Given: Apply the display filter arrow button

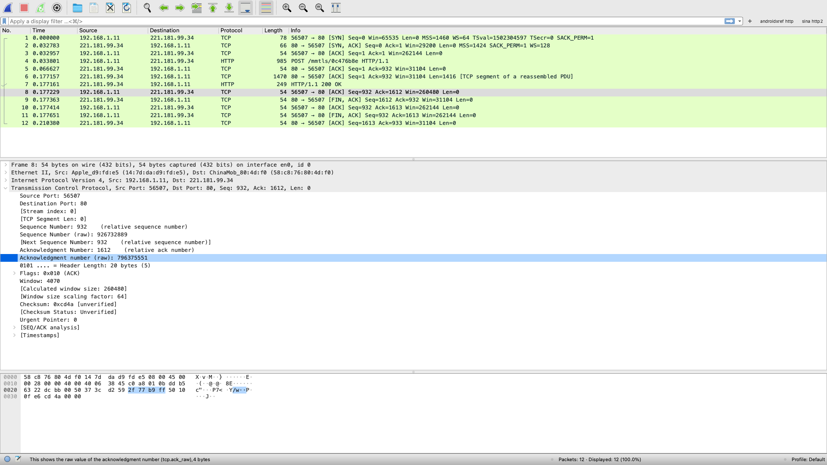Looking at the screenshot, I should (x=730, y=21).
